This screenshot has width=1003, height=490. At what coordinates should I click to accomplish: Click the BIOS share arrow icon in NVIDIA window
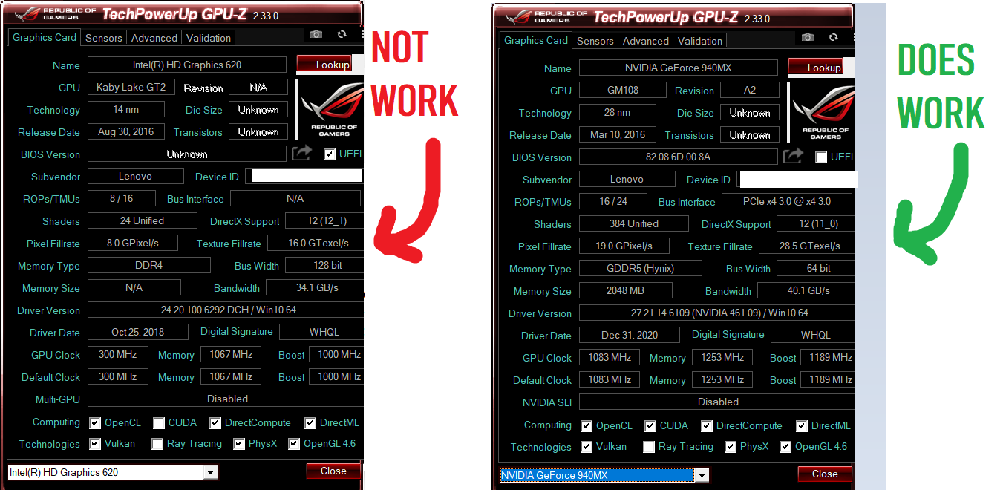point(793,157)
